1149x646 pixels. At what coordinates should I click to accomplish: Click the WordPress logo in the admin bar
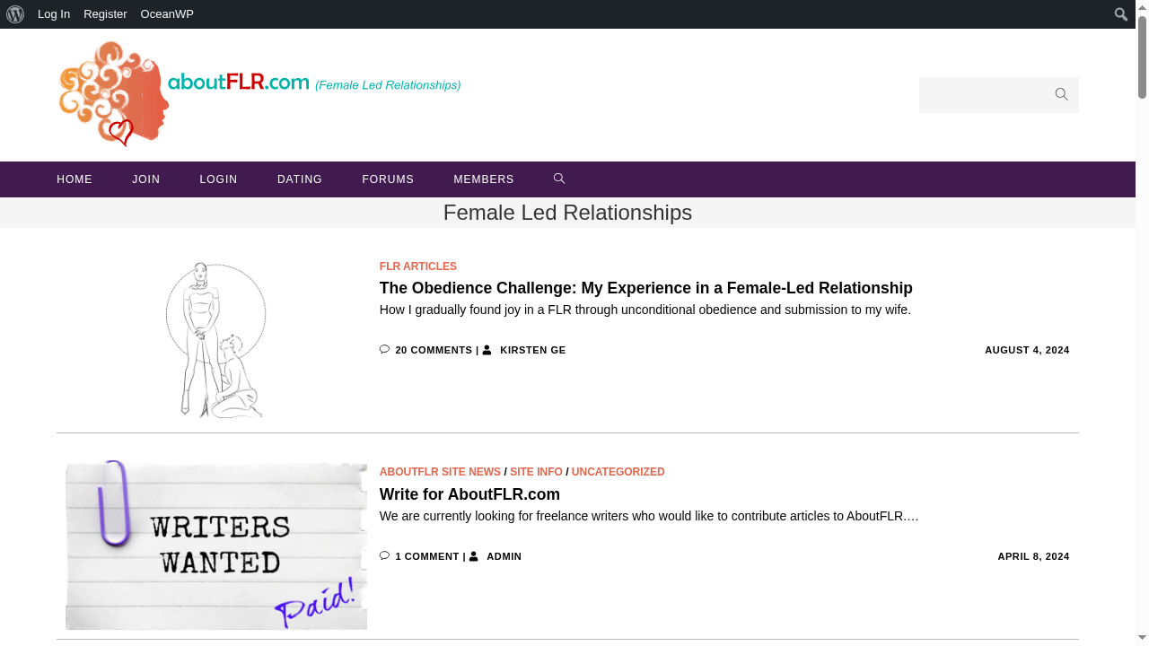(14, 13)
